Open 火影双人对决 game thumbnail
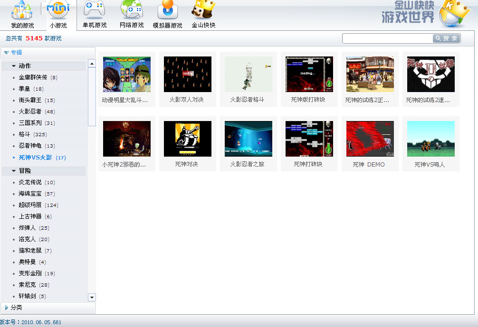Screen dimensions: 478x327 point(188,75)
